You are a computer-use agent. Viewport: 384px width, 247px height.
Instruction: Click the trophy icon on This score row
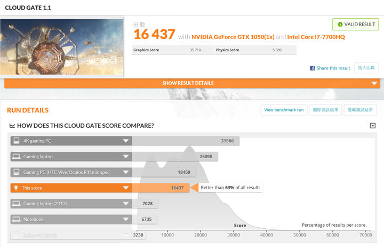17,188
